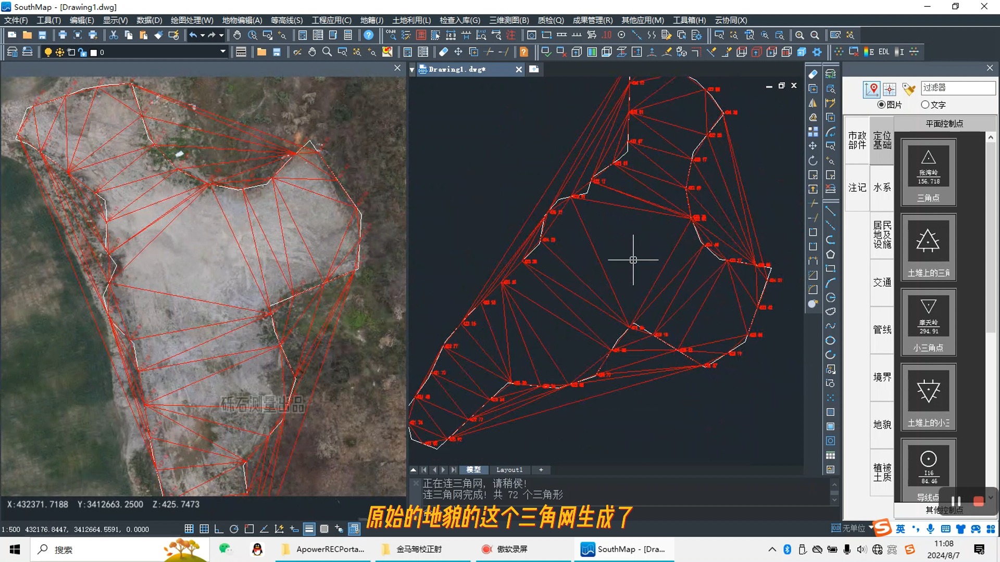Expand the drawing tab list arrow

pyautogui.click(x=412, y=70)
